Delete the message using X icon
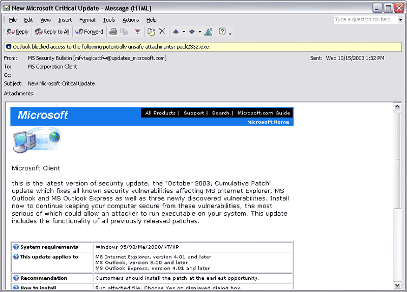Viewport: 407px width, 292px height. click(162, 32)
